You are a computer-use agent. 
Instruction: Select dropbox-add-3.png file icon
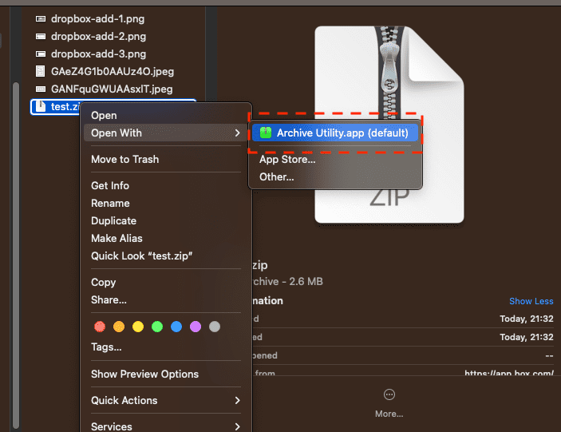[x=41, y=54]
